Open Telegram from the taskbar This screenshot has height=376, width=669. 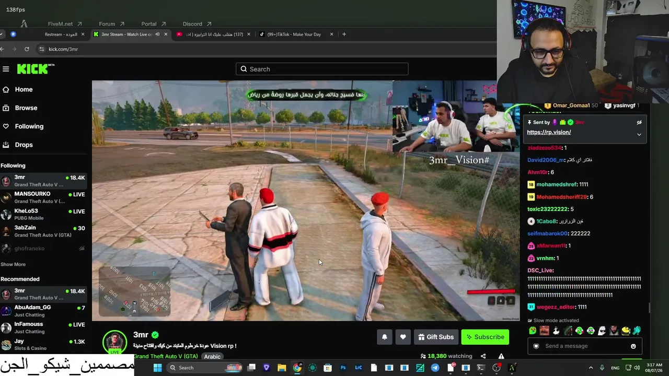435,368
